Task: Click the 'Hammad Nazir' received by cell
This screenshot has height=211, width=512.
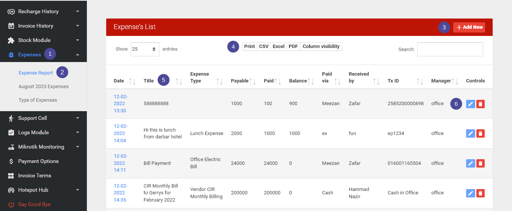Action: [x=359, y=193]
